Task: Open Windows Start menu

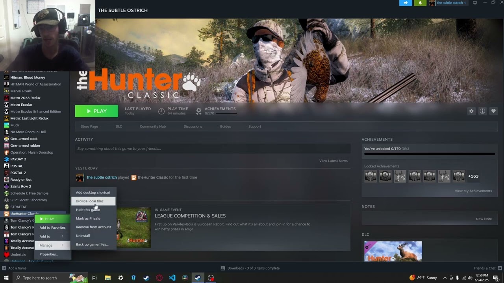Action: pos(6,278)
